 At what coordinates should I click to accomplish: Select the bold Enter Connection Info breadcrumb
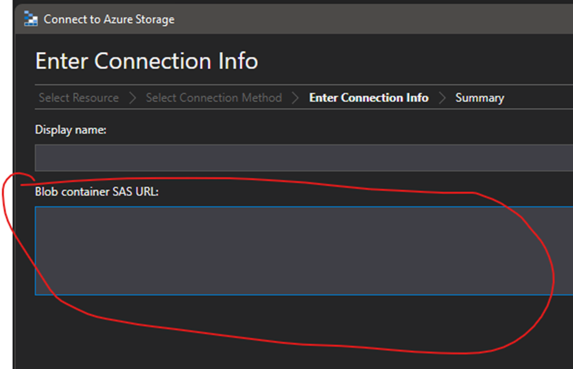click(x=369, y=98)
